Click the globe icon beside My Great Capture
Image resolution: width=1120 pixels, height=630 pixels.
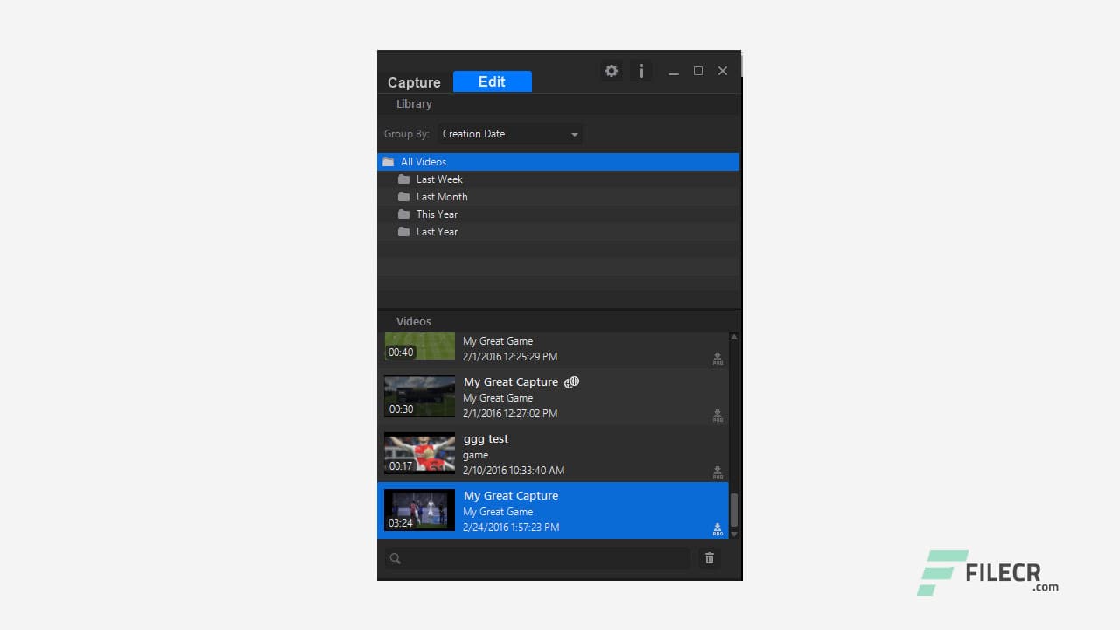pyautogui.click(x=572, y=382)
